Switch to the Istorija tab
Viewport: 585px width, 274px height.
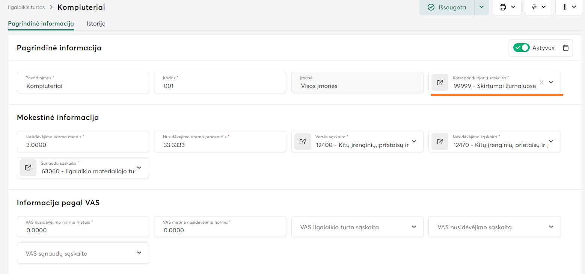96,24
